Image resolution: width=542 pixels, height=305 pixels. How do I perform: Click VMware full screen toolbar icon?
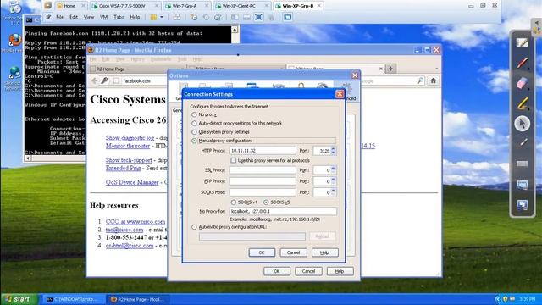pyautogui.click(x=258, y=17)
